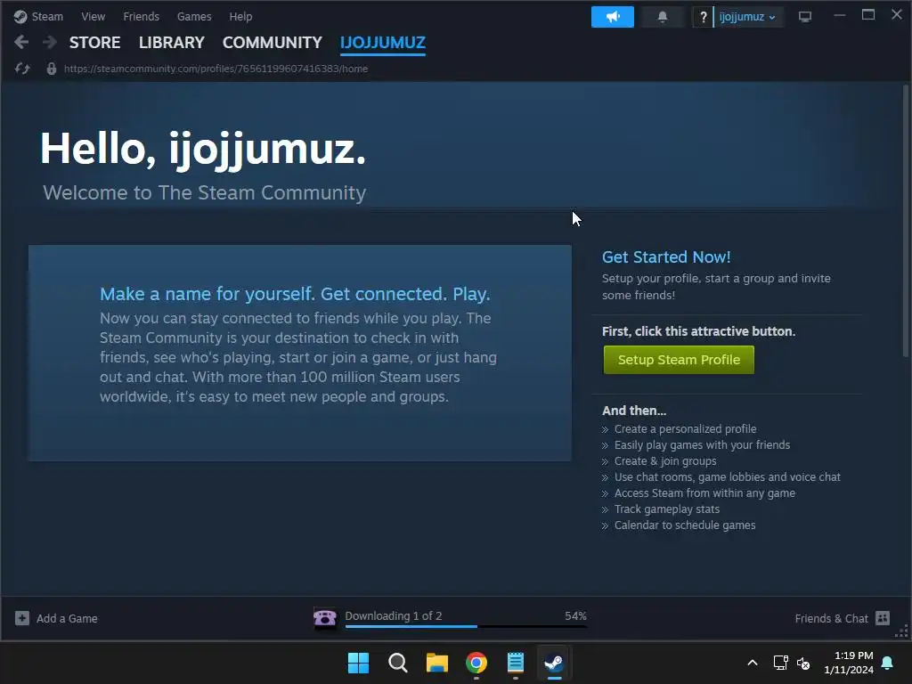
Task: Click 'Use chat rooms, game lobbies' text
Action: tap(727, 477)
